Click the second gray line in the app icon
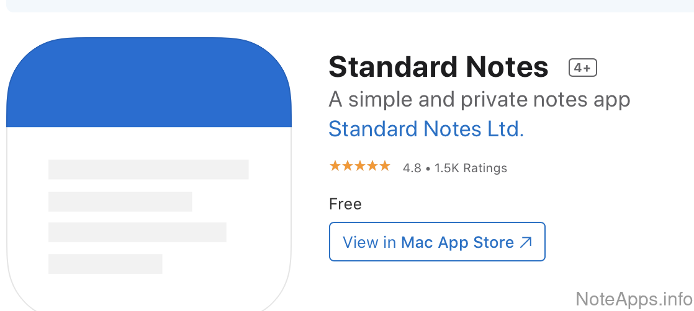Viewport: 694px width, 311px height. 120,201
